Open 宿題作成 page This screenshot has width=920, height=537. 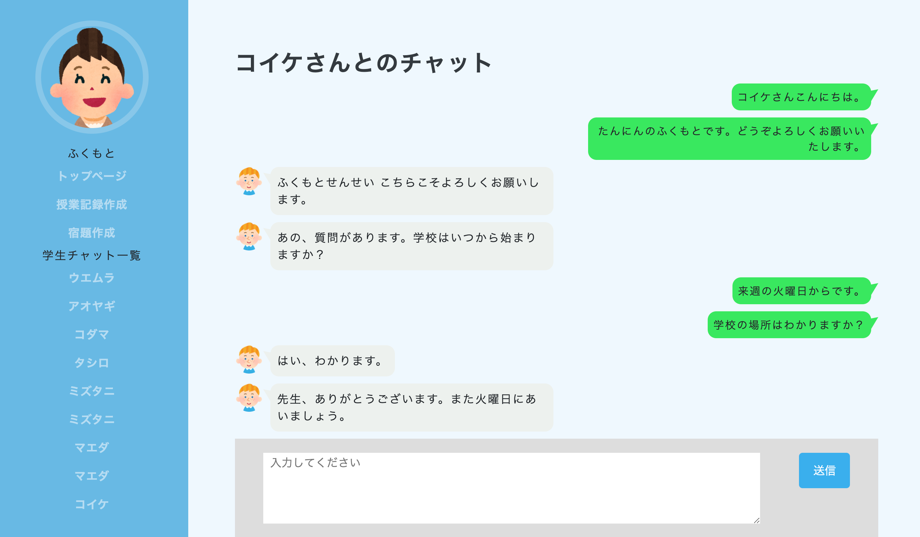point(92,233)
